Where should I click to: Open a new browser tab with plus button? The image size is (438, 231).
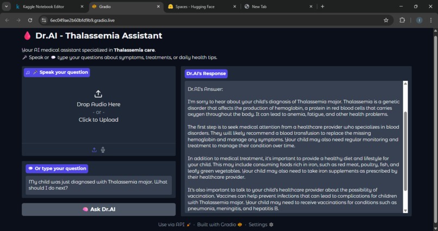pos(323,7)
